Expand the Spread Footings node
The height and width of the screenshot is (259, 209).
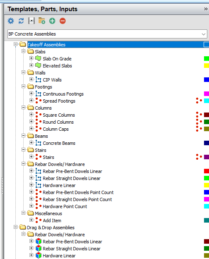pos(31,100)
